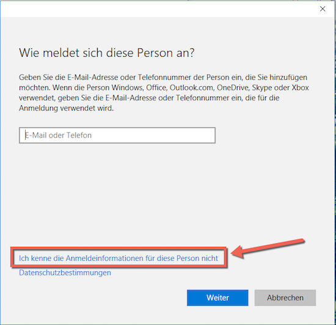Viewport: 336px width, 325px height.
Task: Click the heading 'Wie meldet sich diese Person an?'
Action: (107, 53)
